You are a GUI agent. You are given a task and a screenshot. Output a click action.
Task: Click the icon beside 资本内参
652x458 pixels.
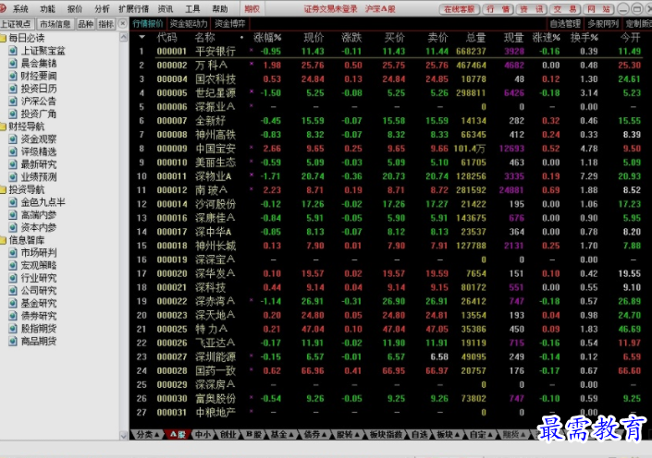coord(13,227)
